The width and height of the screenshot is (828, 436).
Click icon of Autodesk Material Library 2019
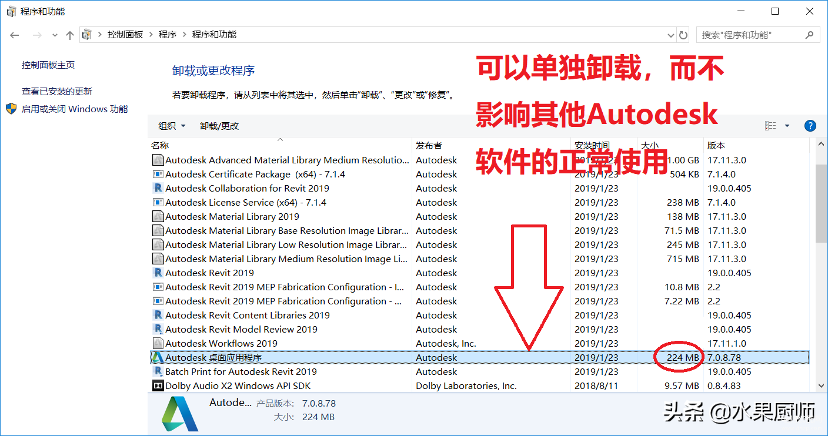158,216
